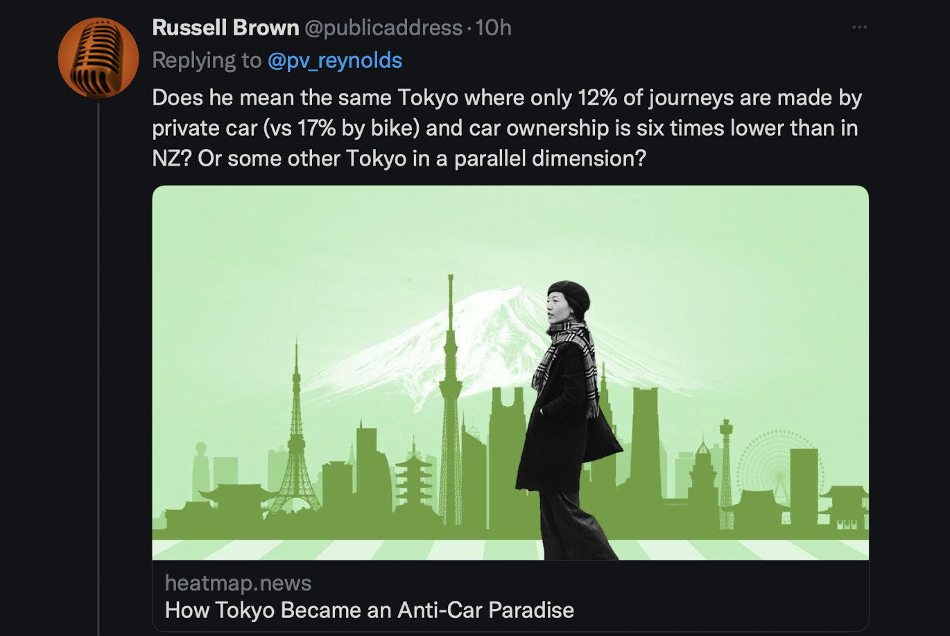Click the heatmap.news domain label
This screenshot has height=636, width=950.
click(x=238, y=583)
